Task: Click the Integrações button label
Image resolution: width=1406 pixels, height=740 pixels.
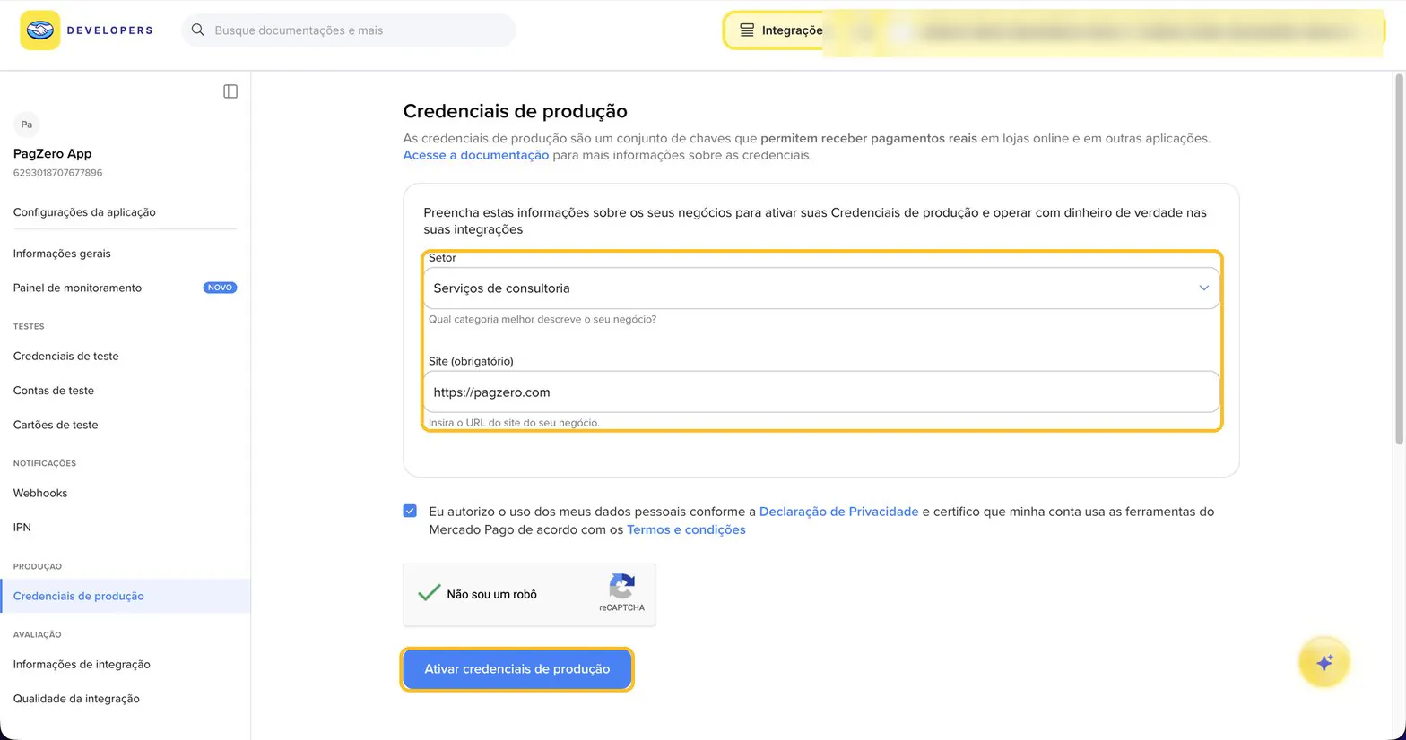Action: 792,30
